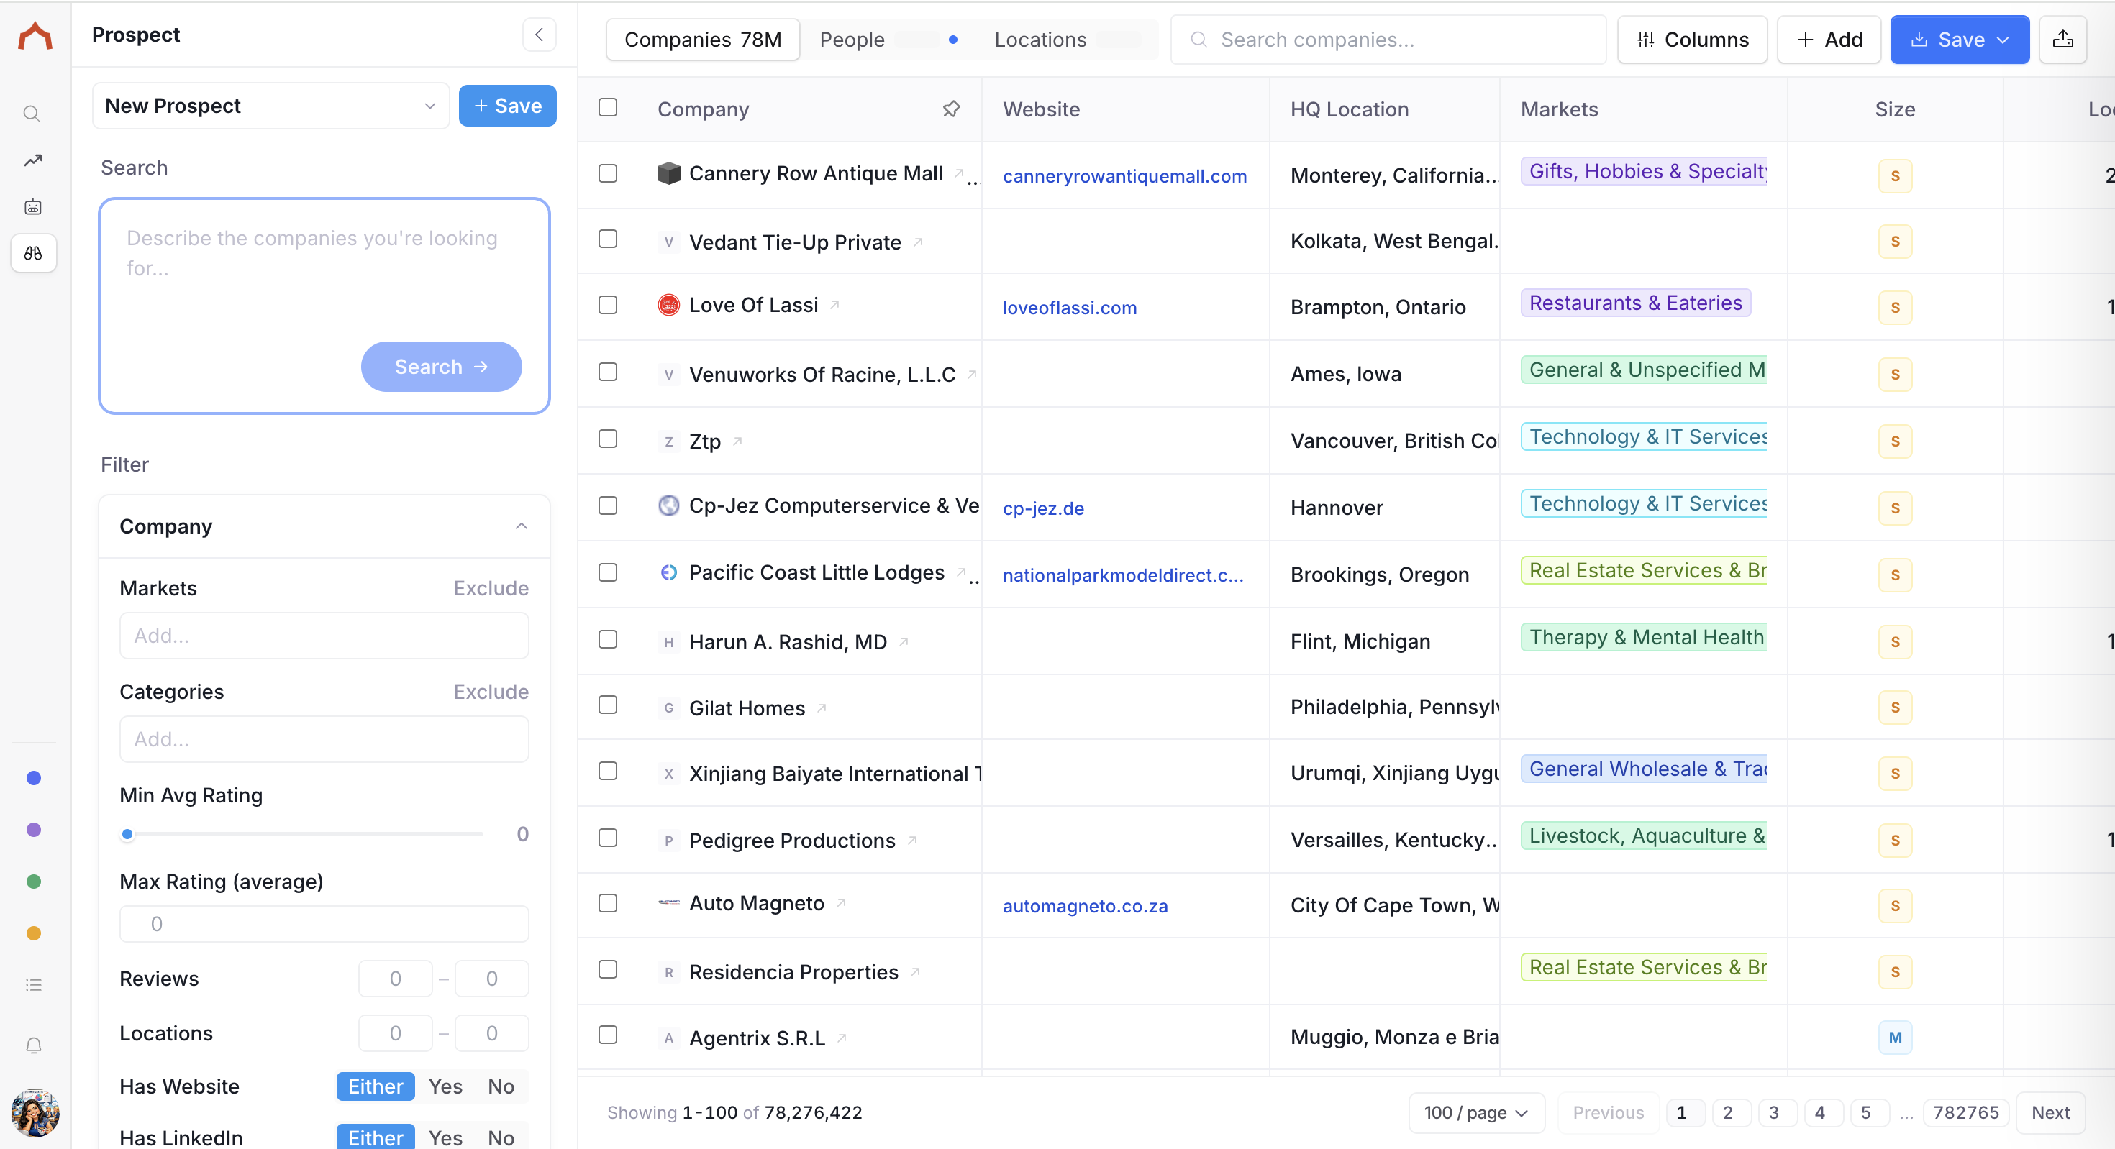Check the Vedant Tie-Up Private row
Image resolution: width=2115 pixels, height=1149 pixels.
tap(608, 239)
